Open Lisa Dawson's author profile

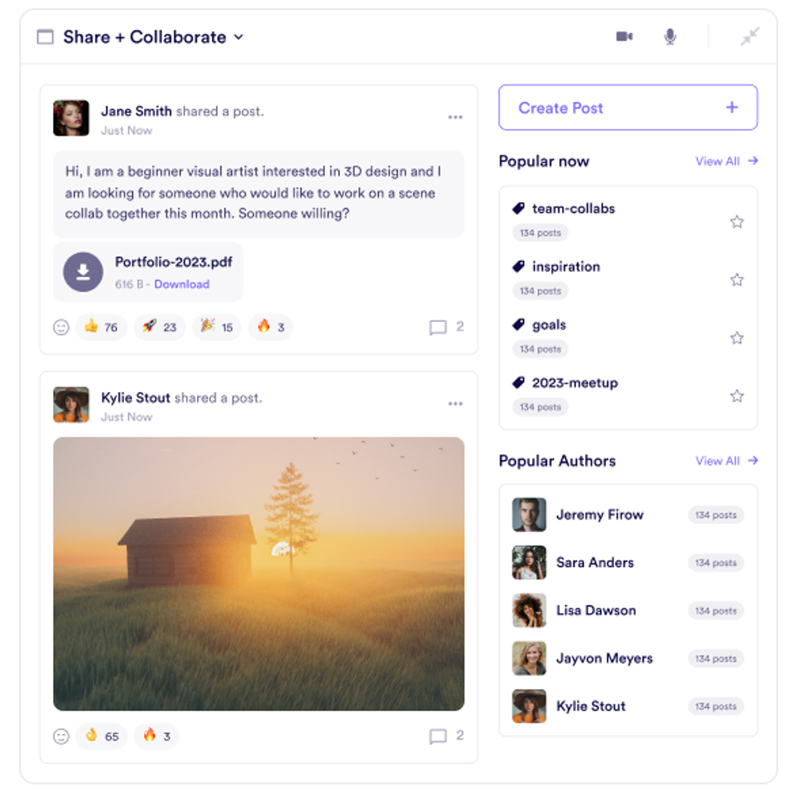click(x=595, y=610)
